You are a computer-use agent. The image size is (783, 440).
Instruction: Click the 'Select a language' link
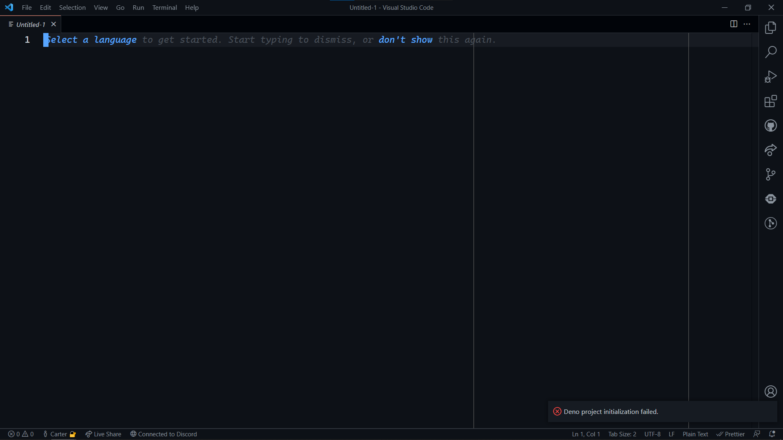[91, 40]
